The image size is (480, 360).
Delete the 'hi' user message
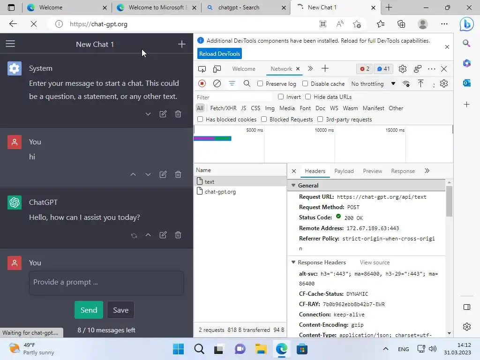click(x=178, y=174)
